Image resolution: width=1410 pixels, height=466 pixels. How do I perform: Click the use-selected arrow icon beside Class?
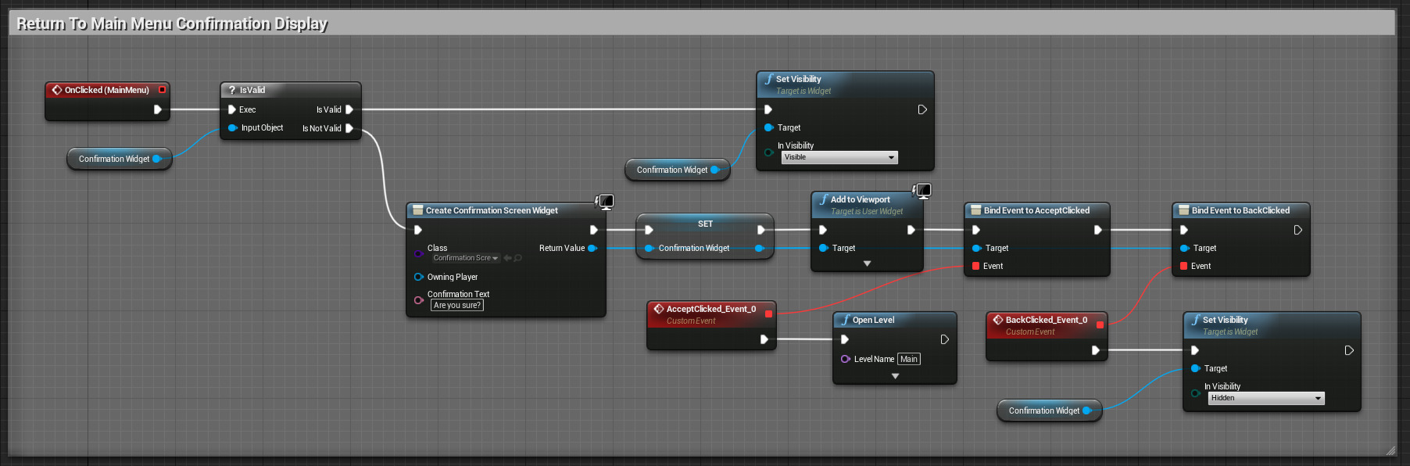click(507, 258)
